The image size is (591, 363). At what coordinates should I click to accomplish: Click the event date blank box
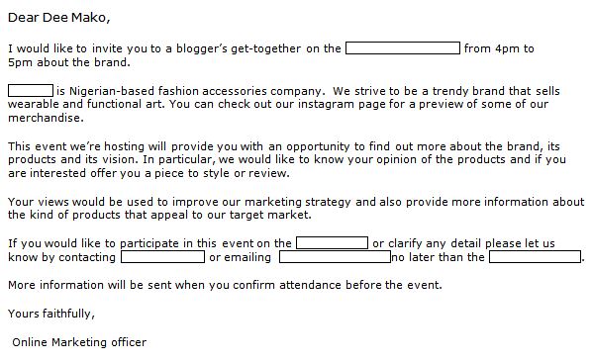(x=403, y=48)
